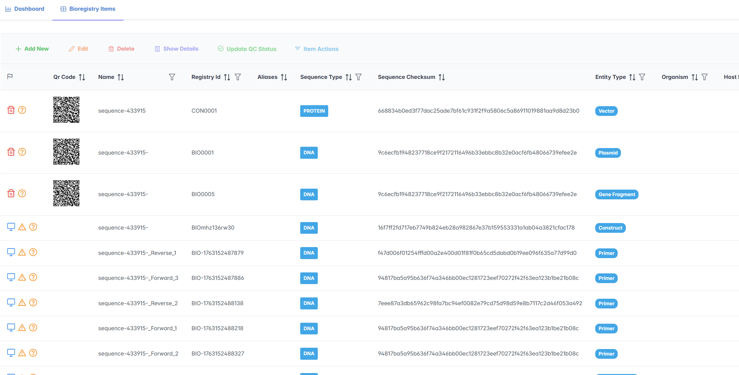Viewport: 739px width, 375px height.
Task: Click monitor icon in BIOmhz136rw30 row
Action: coord(11,227)
